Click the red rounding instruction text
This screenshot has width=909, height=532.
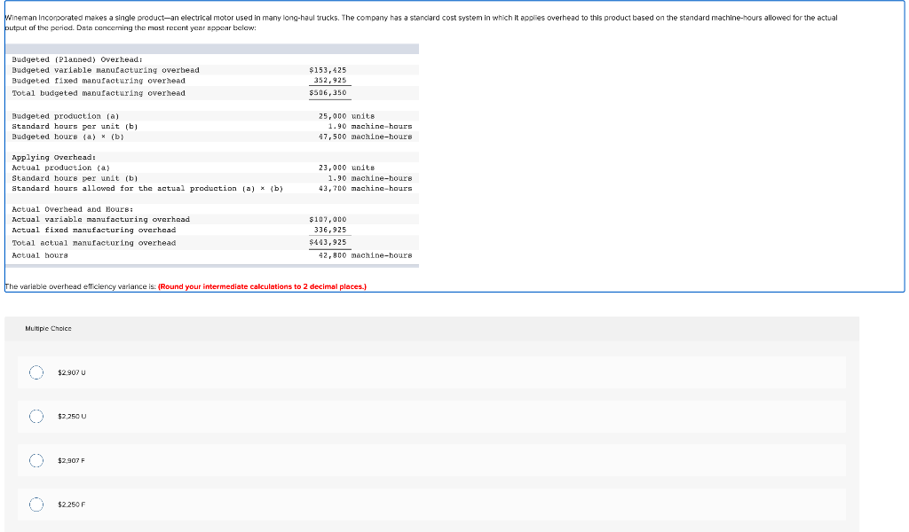click(262, 286)
